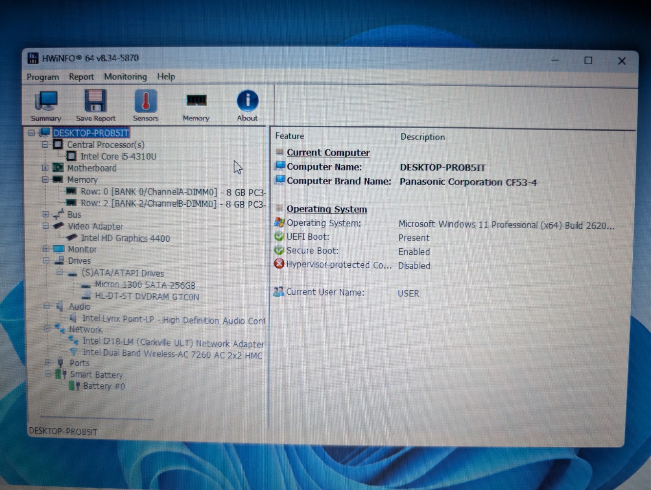Viewport: 651px width, 490px height.
Task: Click the Monitor node icon
Action: pyautogui.click(x=59, y=249)
